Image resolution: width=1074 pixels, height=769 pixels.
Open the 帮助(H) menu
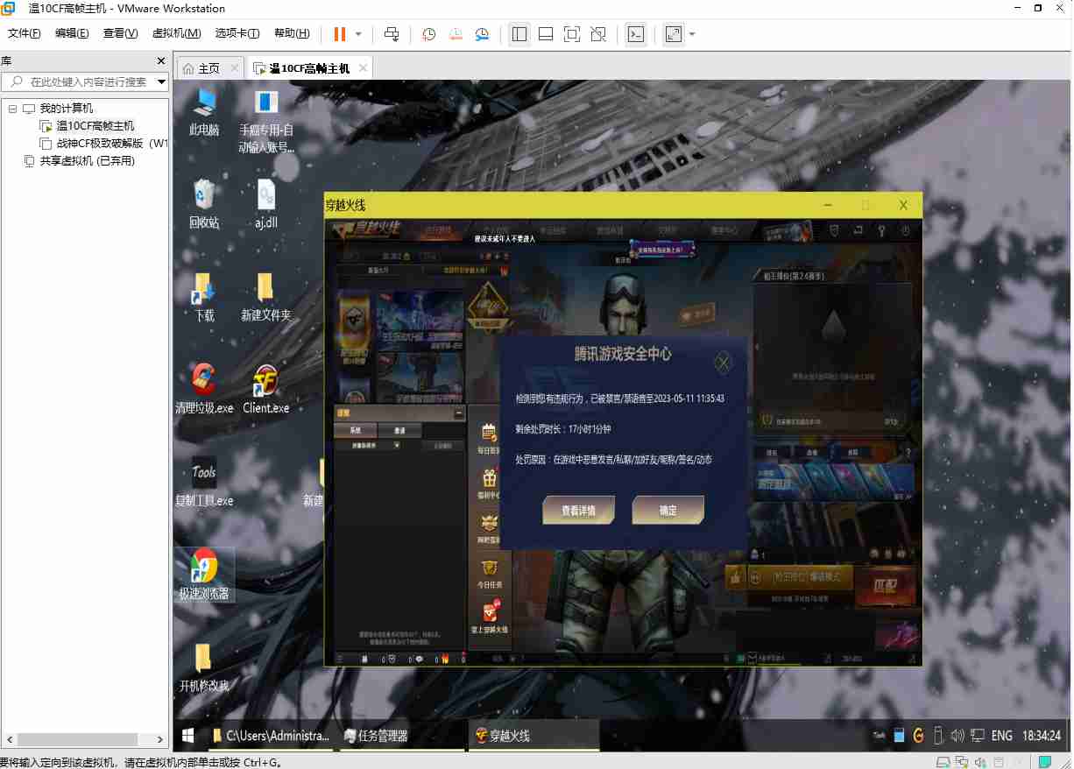click(292, 33)
